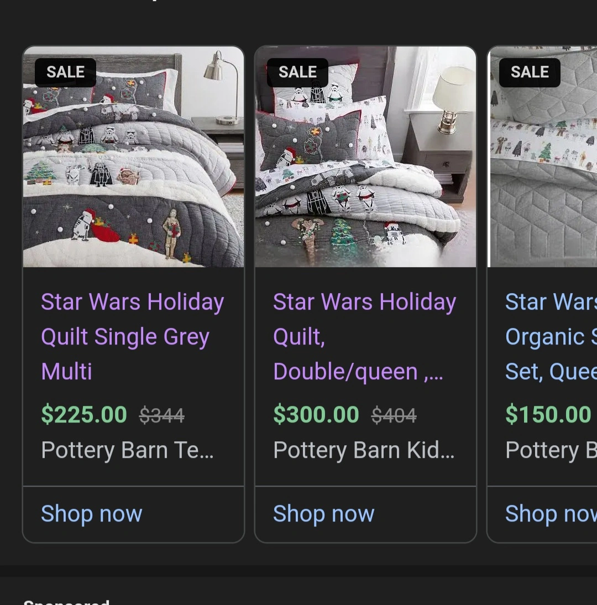
Task: Click Shop now under the $300.00 quilt
Action: pos(324,514)
